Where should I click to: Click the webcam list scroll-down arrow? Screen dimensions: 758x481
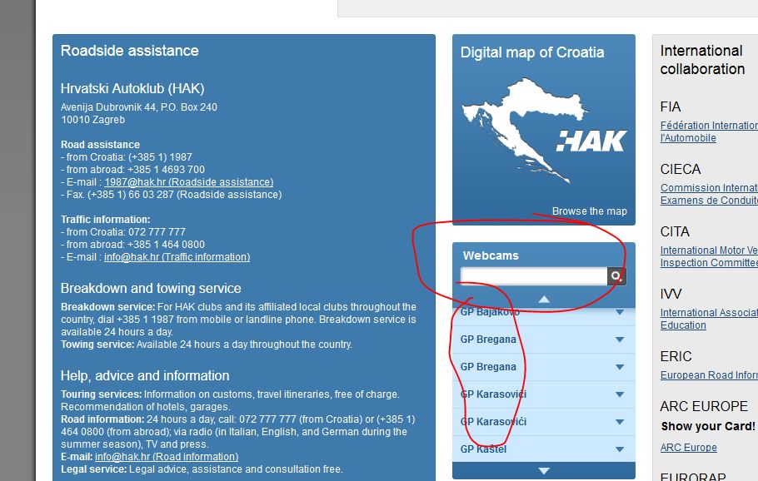544,470
